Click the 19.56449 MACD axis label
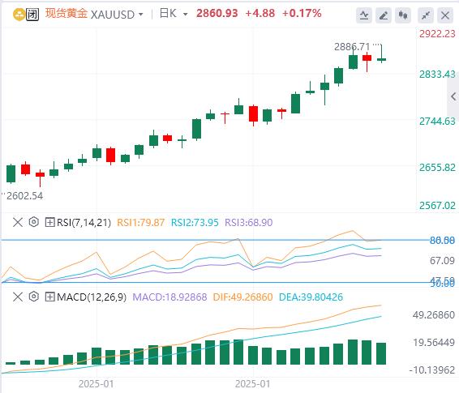Viewport: 459px width, 393px height. point(434,343)
